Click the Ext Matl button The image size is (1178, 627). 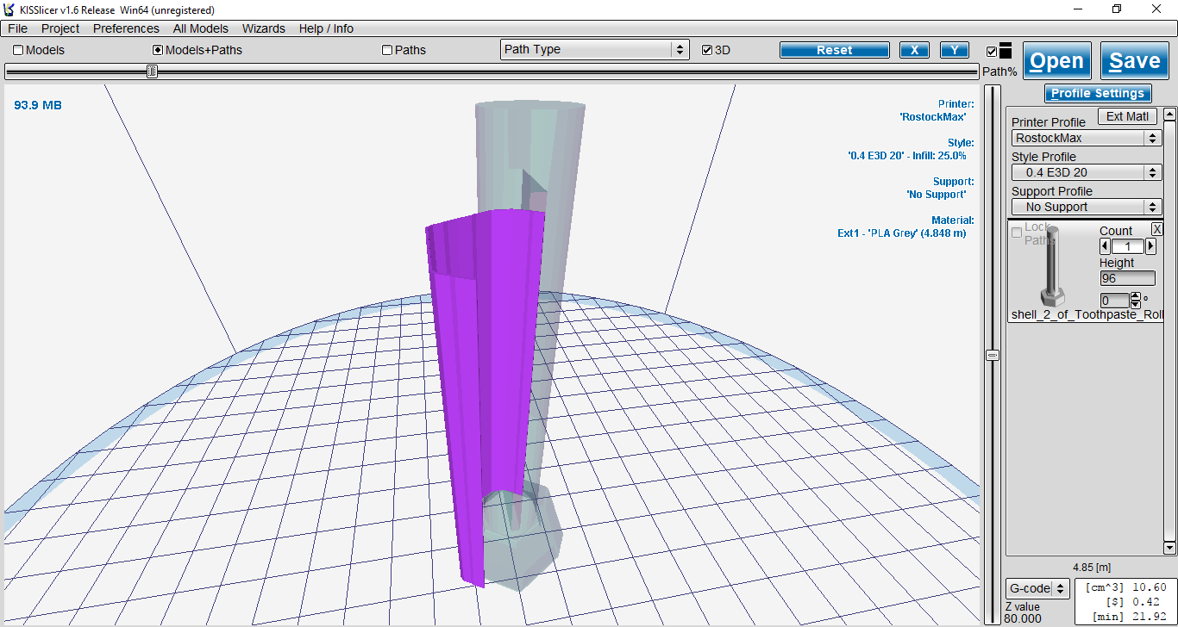[x=1127, y=116]
